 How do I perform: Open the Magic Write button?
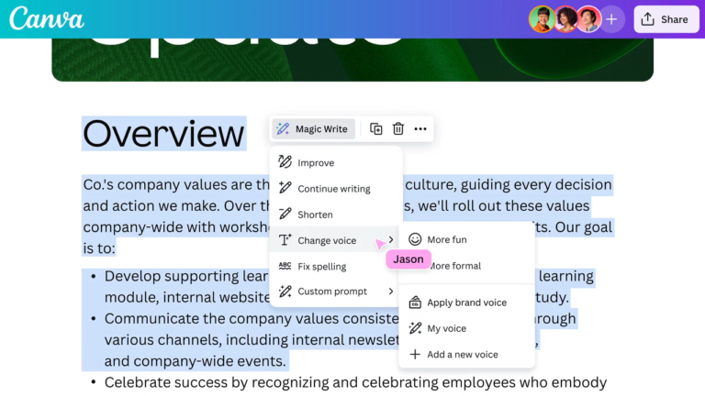[313, 129]
